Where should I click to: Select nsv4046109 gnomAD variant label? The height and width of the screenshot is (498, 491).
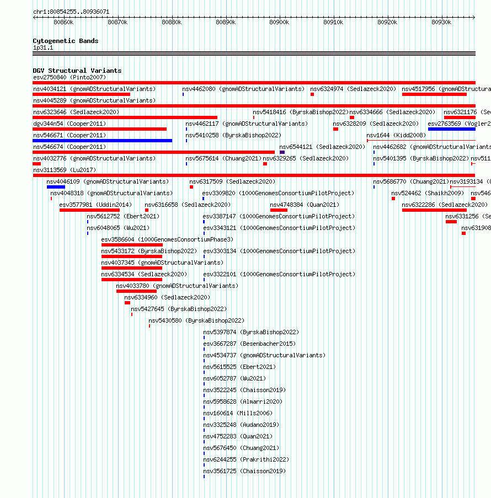coord(108,181)
